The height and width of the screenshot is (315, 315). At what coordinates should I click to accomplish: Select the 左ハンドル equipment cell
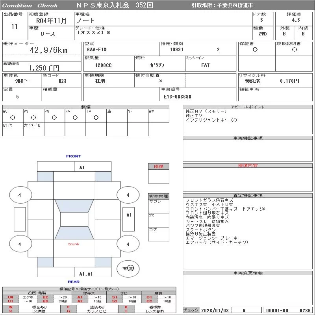33,130
